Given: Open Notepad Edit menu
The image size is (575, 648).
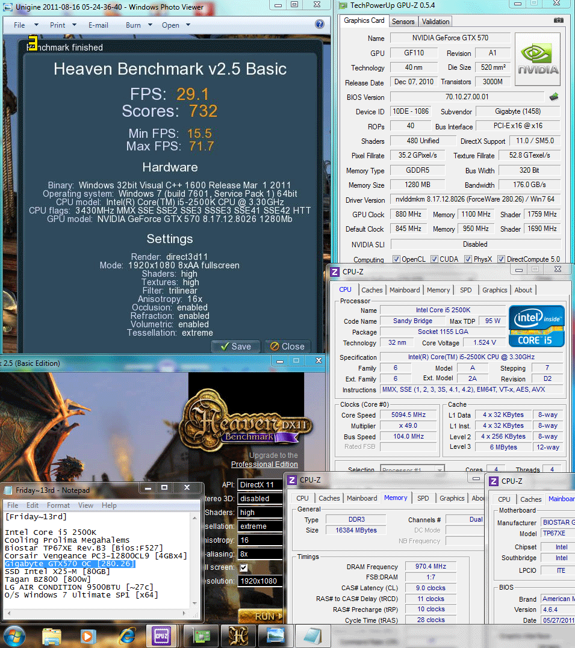Looking at the screenshot, I should click(33, 505).
